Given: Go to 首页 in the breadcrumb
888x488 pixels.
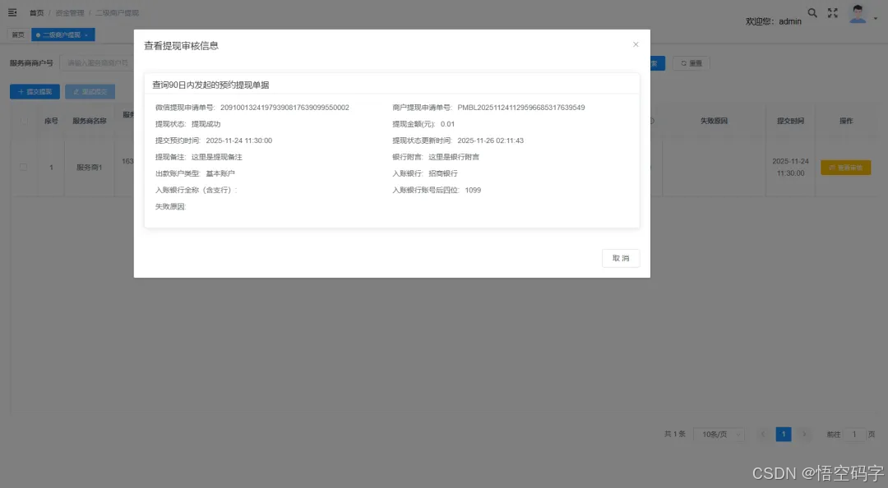Looking at the screenshot, I should (36, 12).
